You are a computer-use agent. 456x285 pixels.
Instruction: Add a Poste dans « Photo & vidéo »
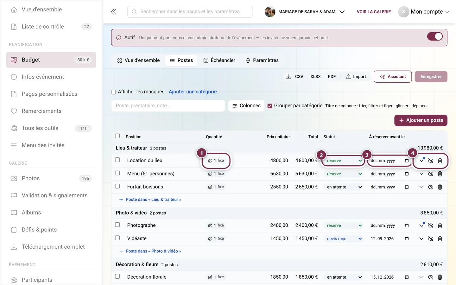coord(150,251)
